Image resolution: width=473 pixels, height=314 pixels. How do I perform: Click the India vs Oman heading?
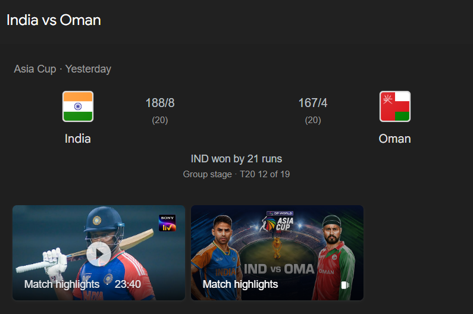(54, 20)
